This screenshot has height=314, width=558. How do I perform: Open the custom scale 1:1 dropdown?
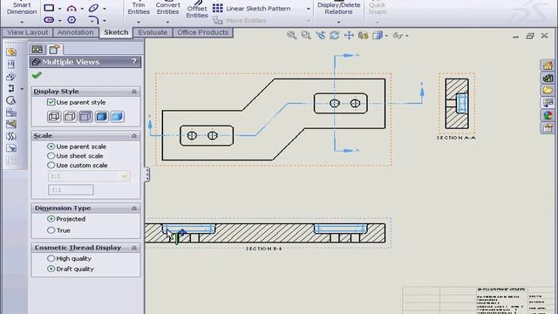tap(124, 176)
